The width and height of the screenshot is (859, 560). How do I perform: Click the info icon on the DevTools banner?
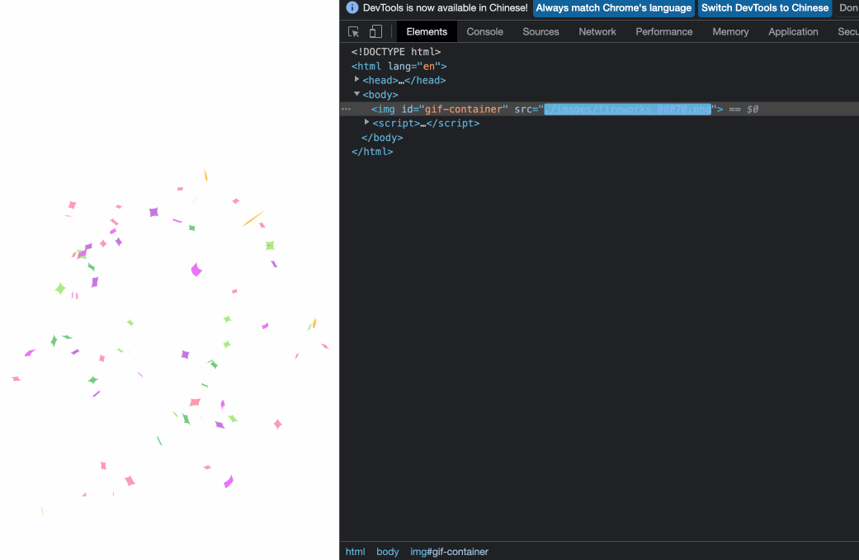coord(352,7)
